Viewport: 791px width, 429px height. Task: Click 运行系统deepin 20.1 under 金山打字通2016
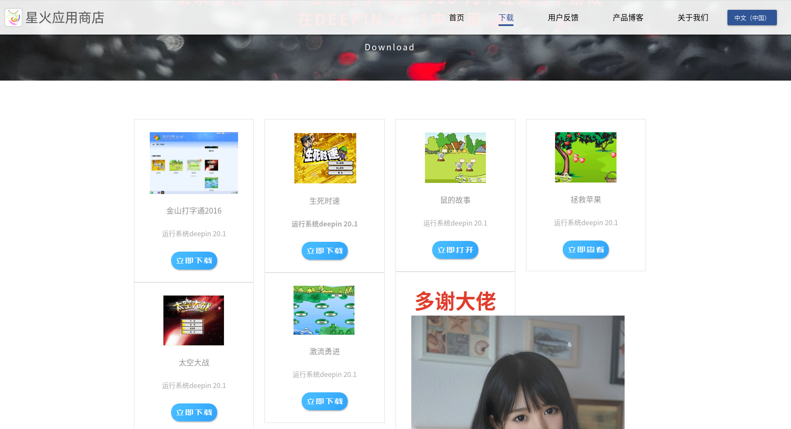[x=194, y=234]
